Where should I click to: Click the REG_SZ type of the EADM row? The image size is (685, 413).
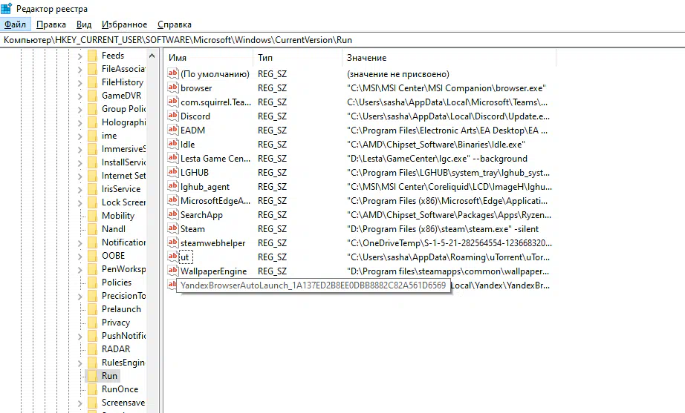272,130
